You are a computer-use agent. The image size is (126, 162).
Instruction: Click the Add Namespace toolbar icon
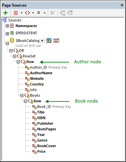(x=16, y=13)
